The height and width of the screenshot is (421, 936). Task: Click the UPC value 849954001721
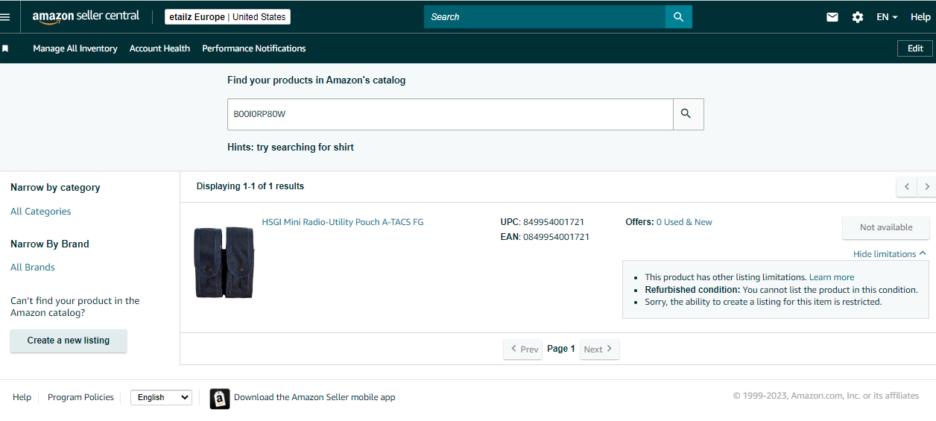tap(554, 222)
